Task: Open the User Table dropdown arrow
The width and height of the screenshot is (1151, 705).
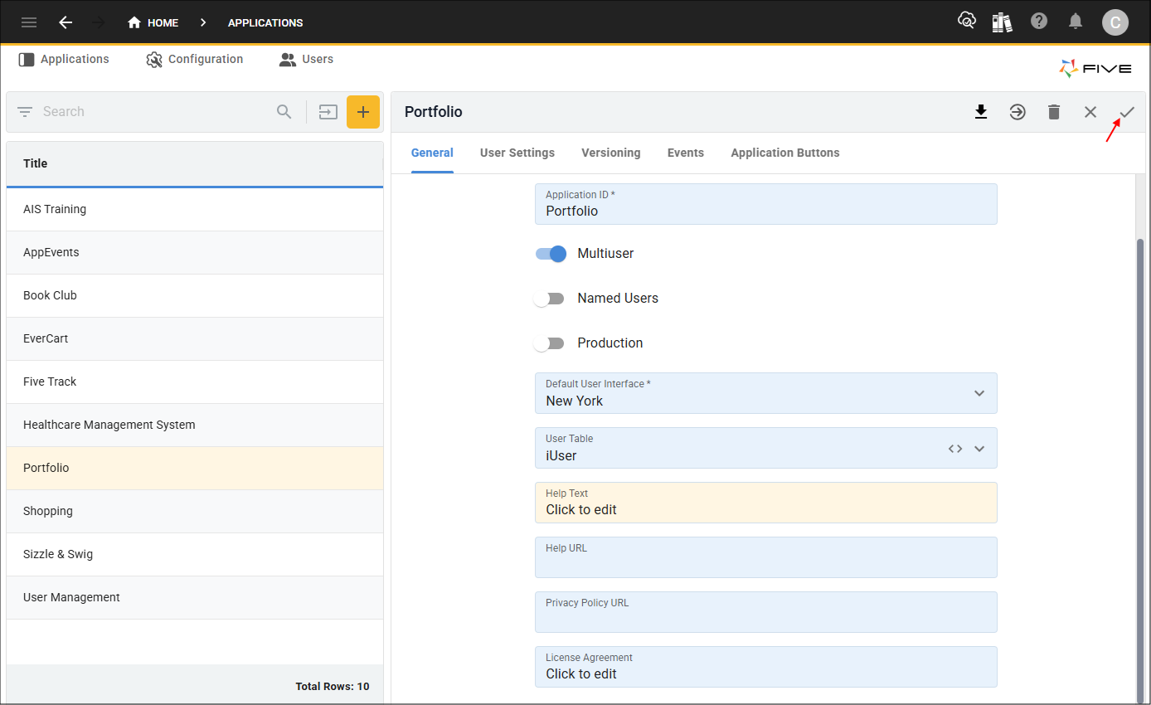Action: tap(979, 449)
